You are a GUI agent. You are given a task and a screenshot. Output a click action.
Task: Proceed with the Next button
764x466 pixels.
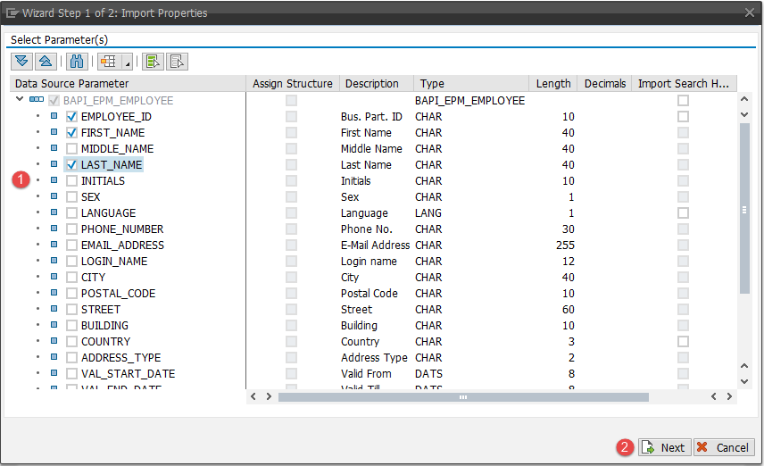click(663, 448)
